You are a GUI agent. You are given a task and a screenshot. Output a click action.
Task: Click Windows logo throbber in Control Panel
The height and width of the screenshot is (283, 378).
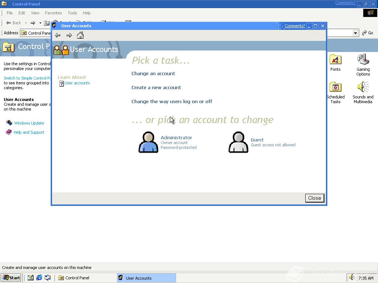[x=370, y=13]
